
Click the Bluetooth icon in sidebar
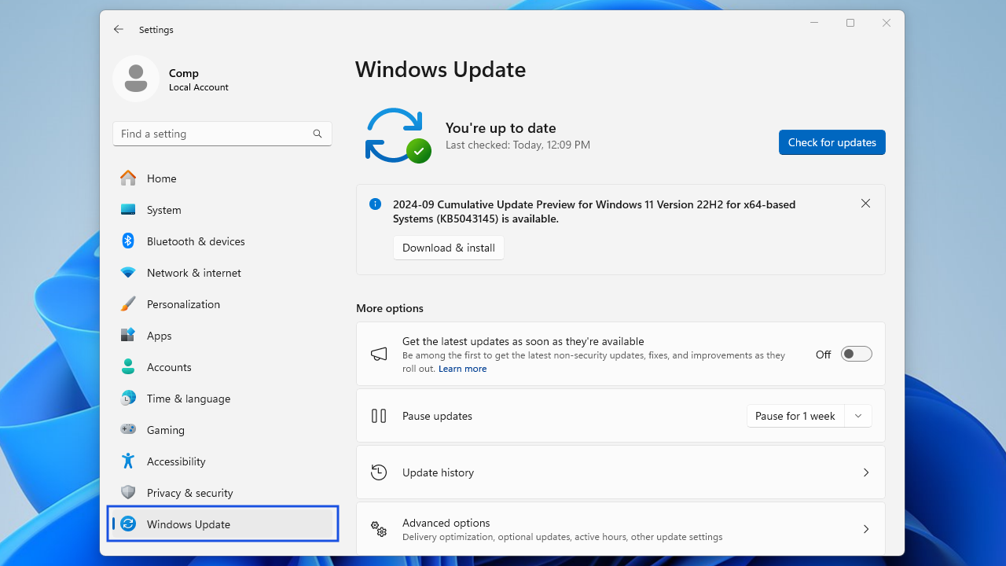pyautogui.click(x=128, y=241)
